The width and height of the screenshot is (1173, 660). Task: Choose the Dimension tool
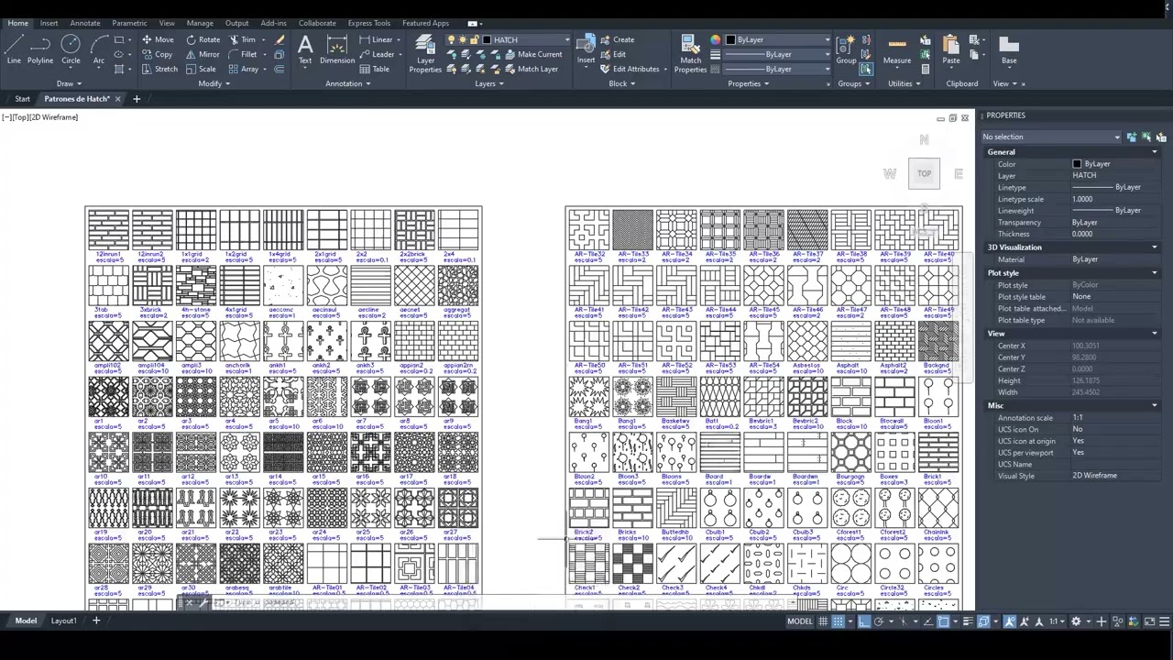pos(337,49)
